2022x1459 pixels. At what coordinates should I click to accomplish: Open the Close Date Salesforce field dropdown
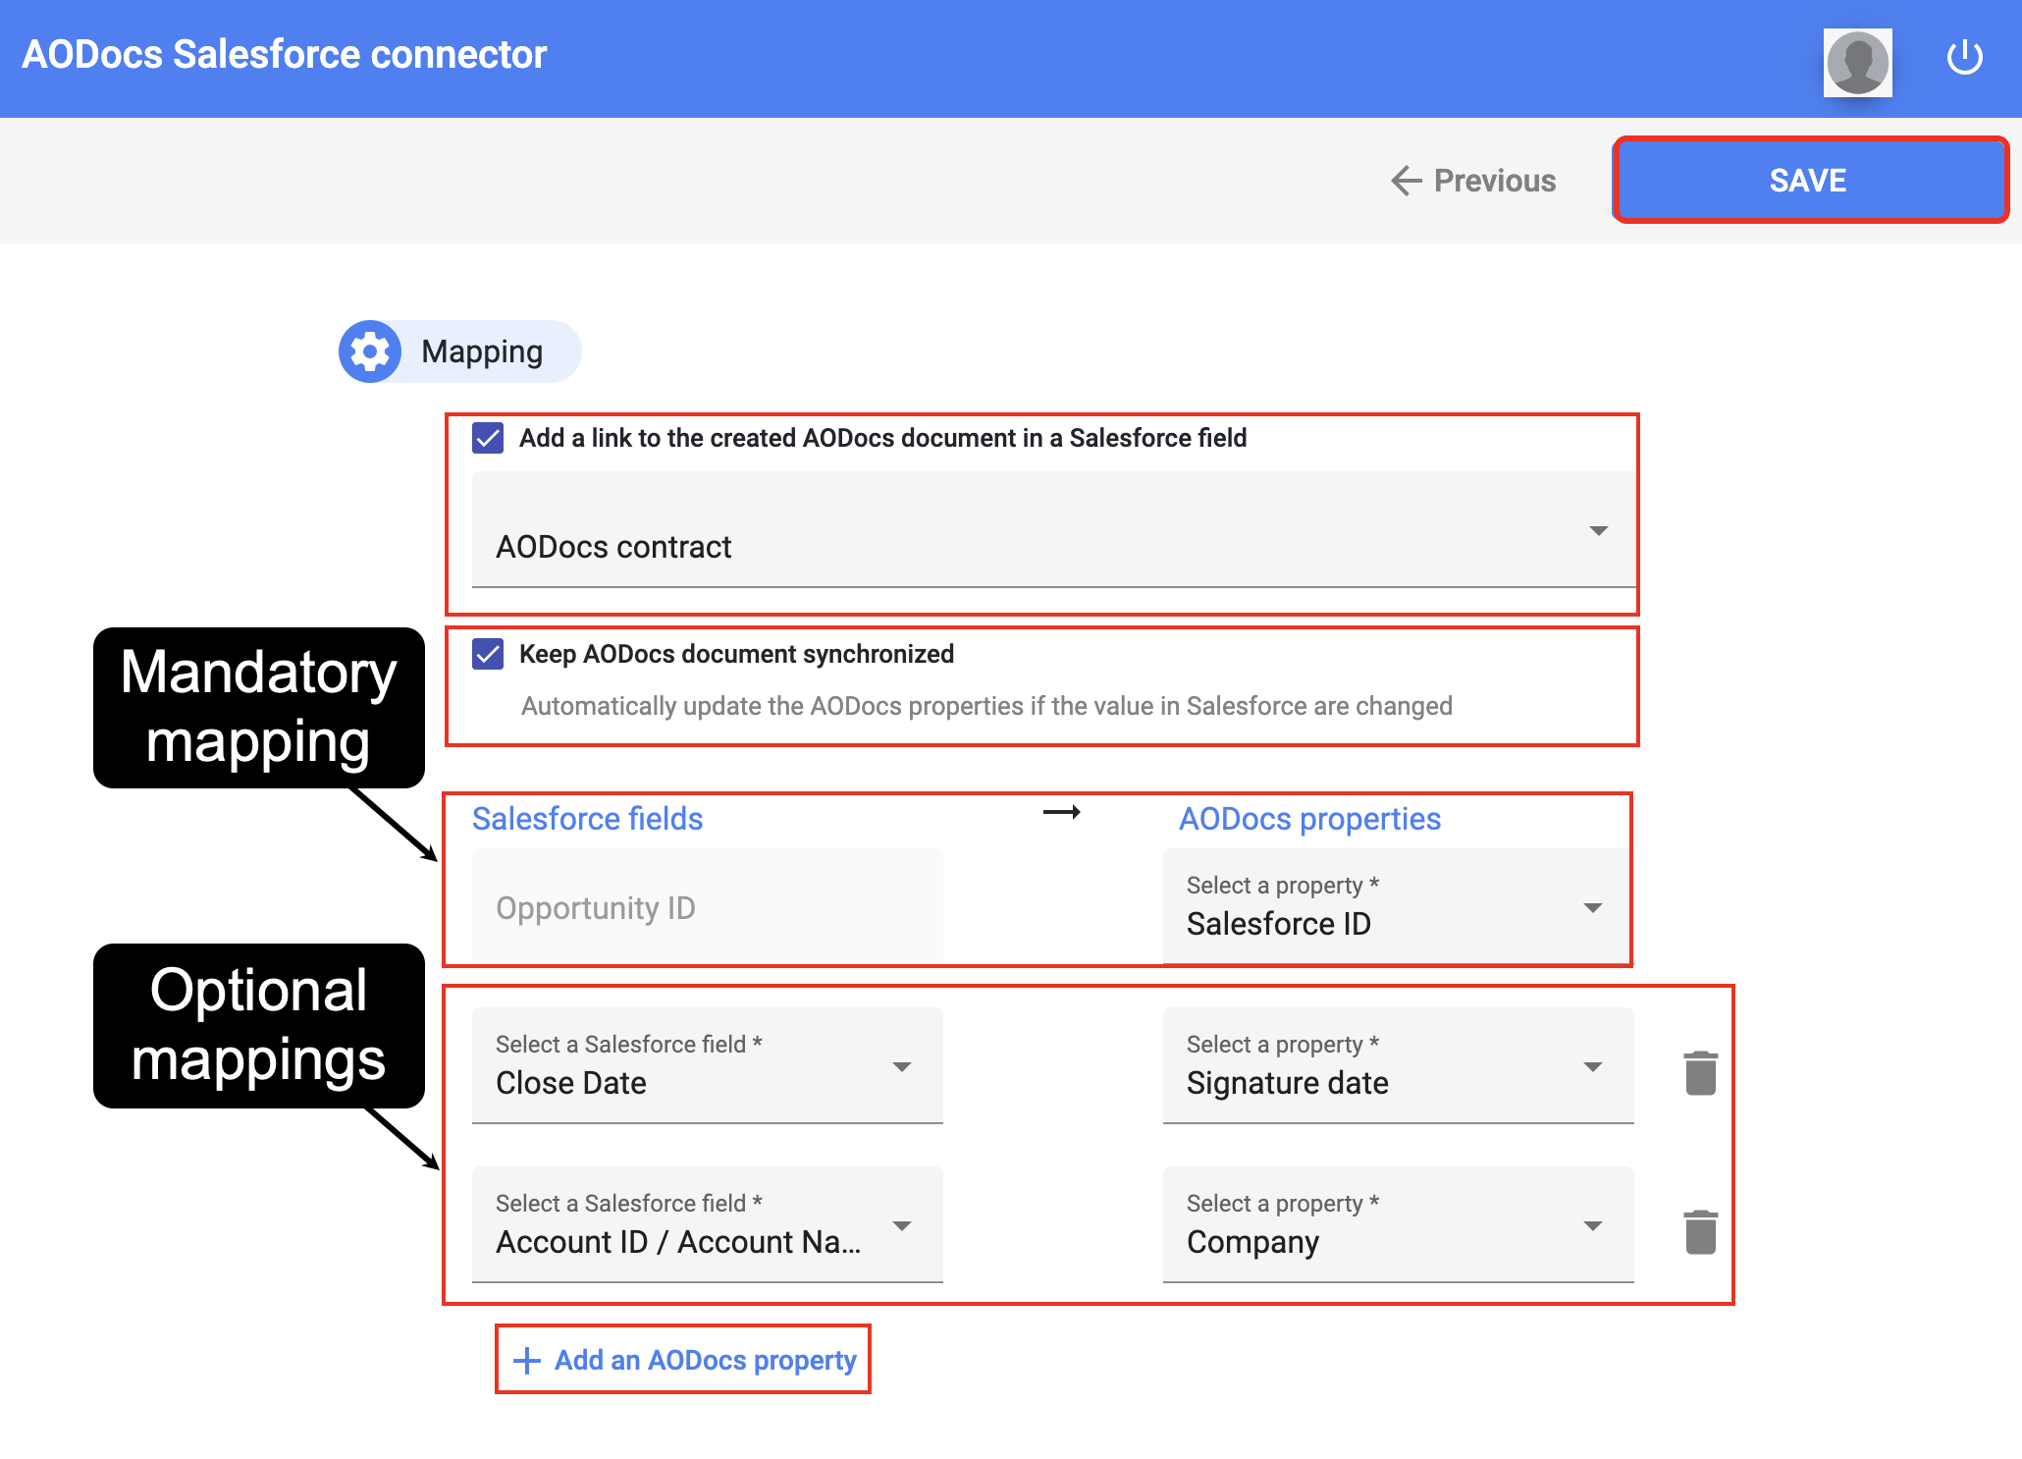[708, 1066]
